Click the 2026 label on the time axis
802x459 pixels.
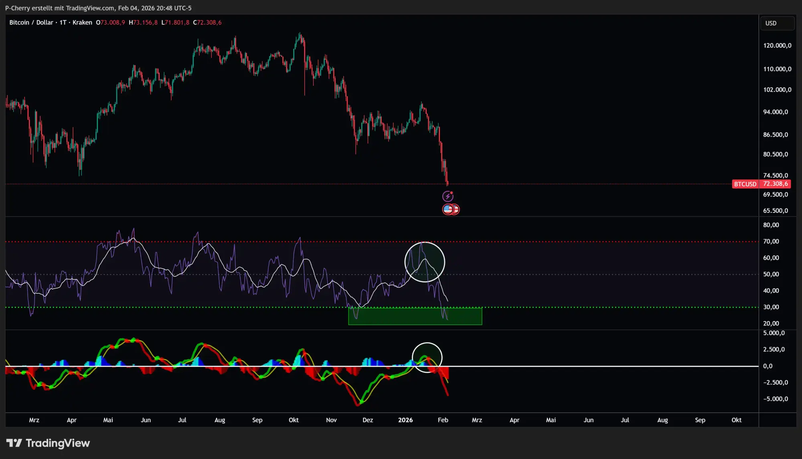pyautogui.click(x=405, y=420)
